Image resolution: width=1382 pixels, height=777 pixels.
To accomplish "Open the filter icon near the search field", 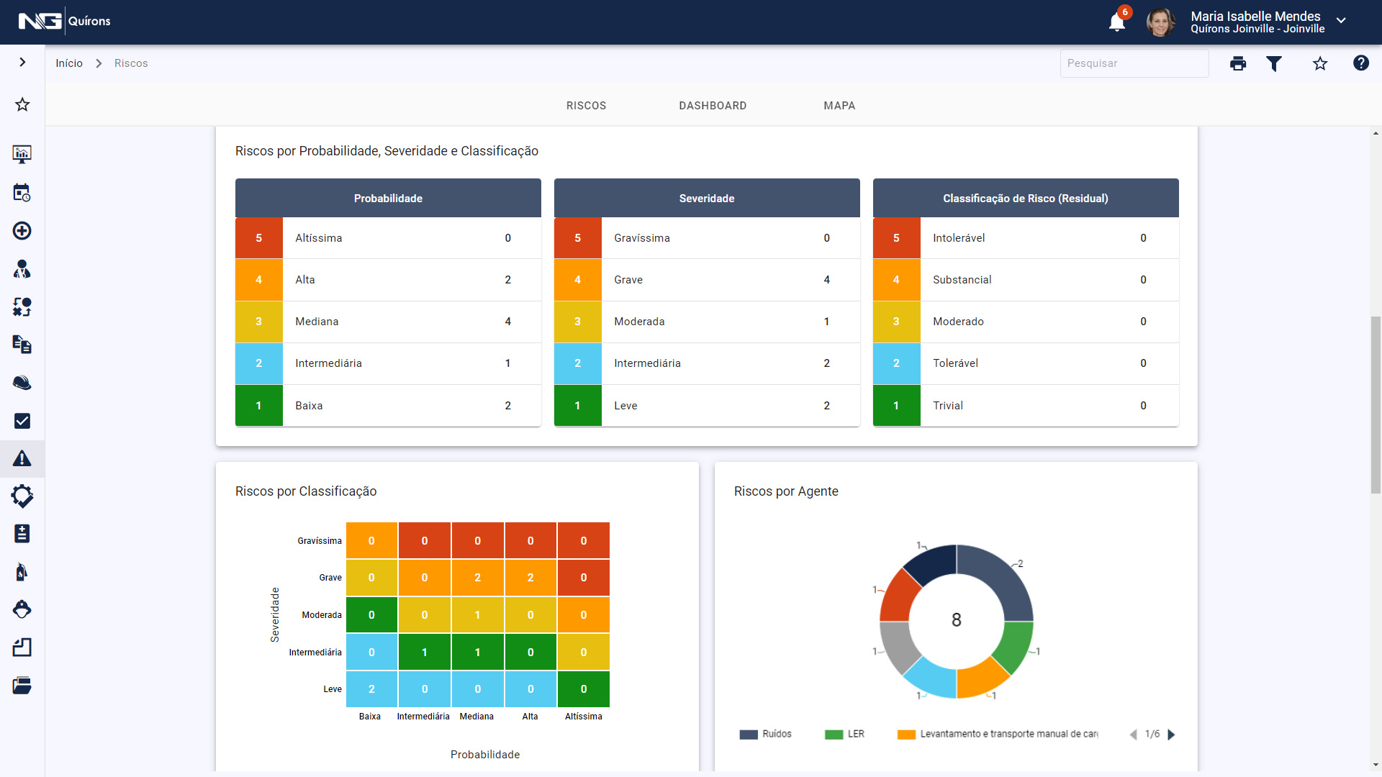I will (1275, 63).
